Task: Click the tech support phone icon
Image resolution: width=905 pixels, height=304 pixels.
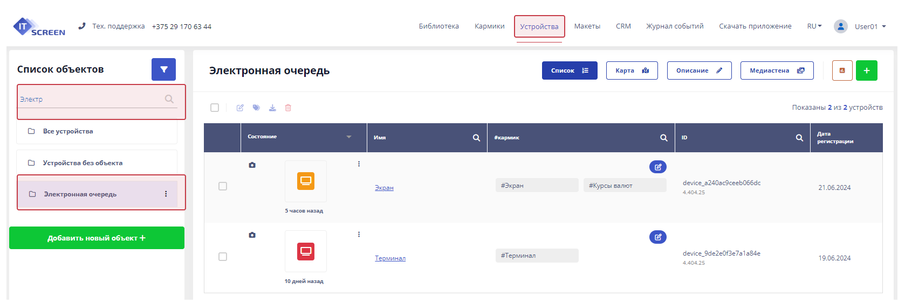Action: (82, 26)
